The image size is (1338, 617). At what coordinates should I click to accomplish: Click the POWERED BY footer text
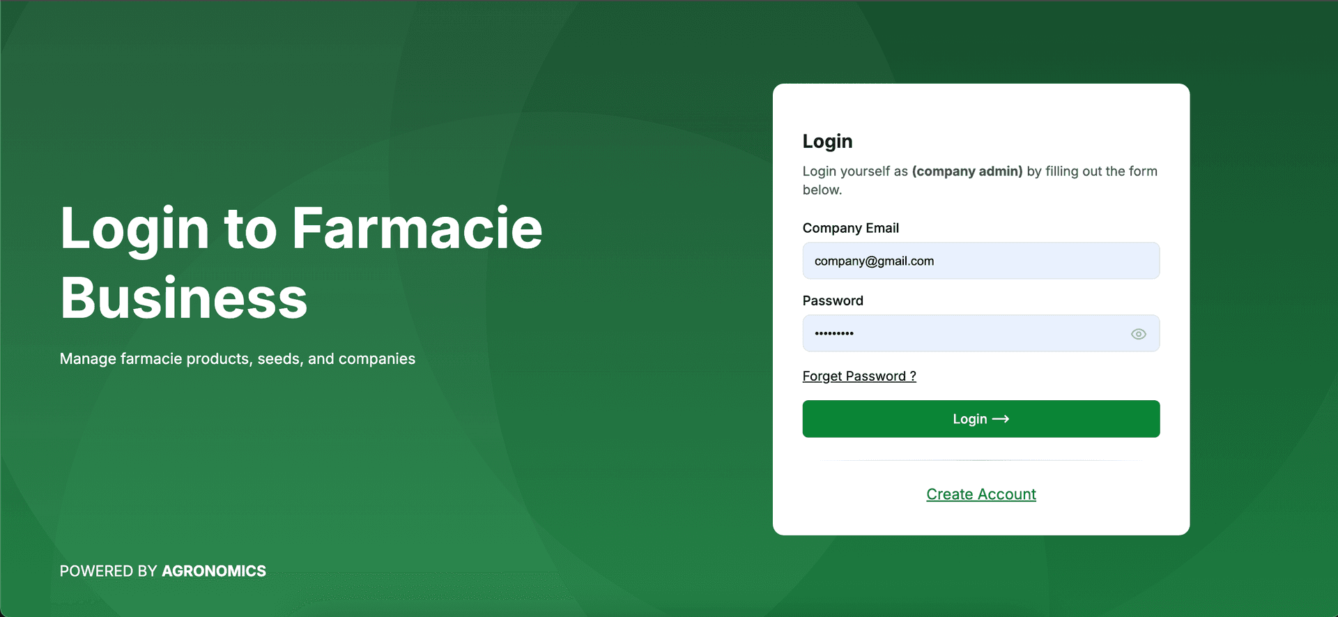click(108, 571)
